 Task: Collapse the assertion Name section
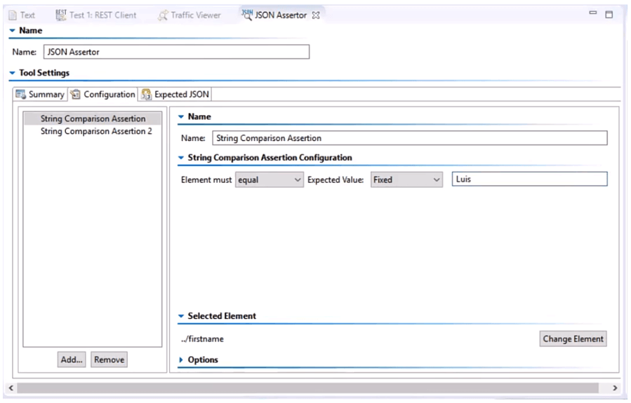click(181, 116)
